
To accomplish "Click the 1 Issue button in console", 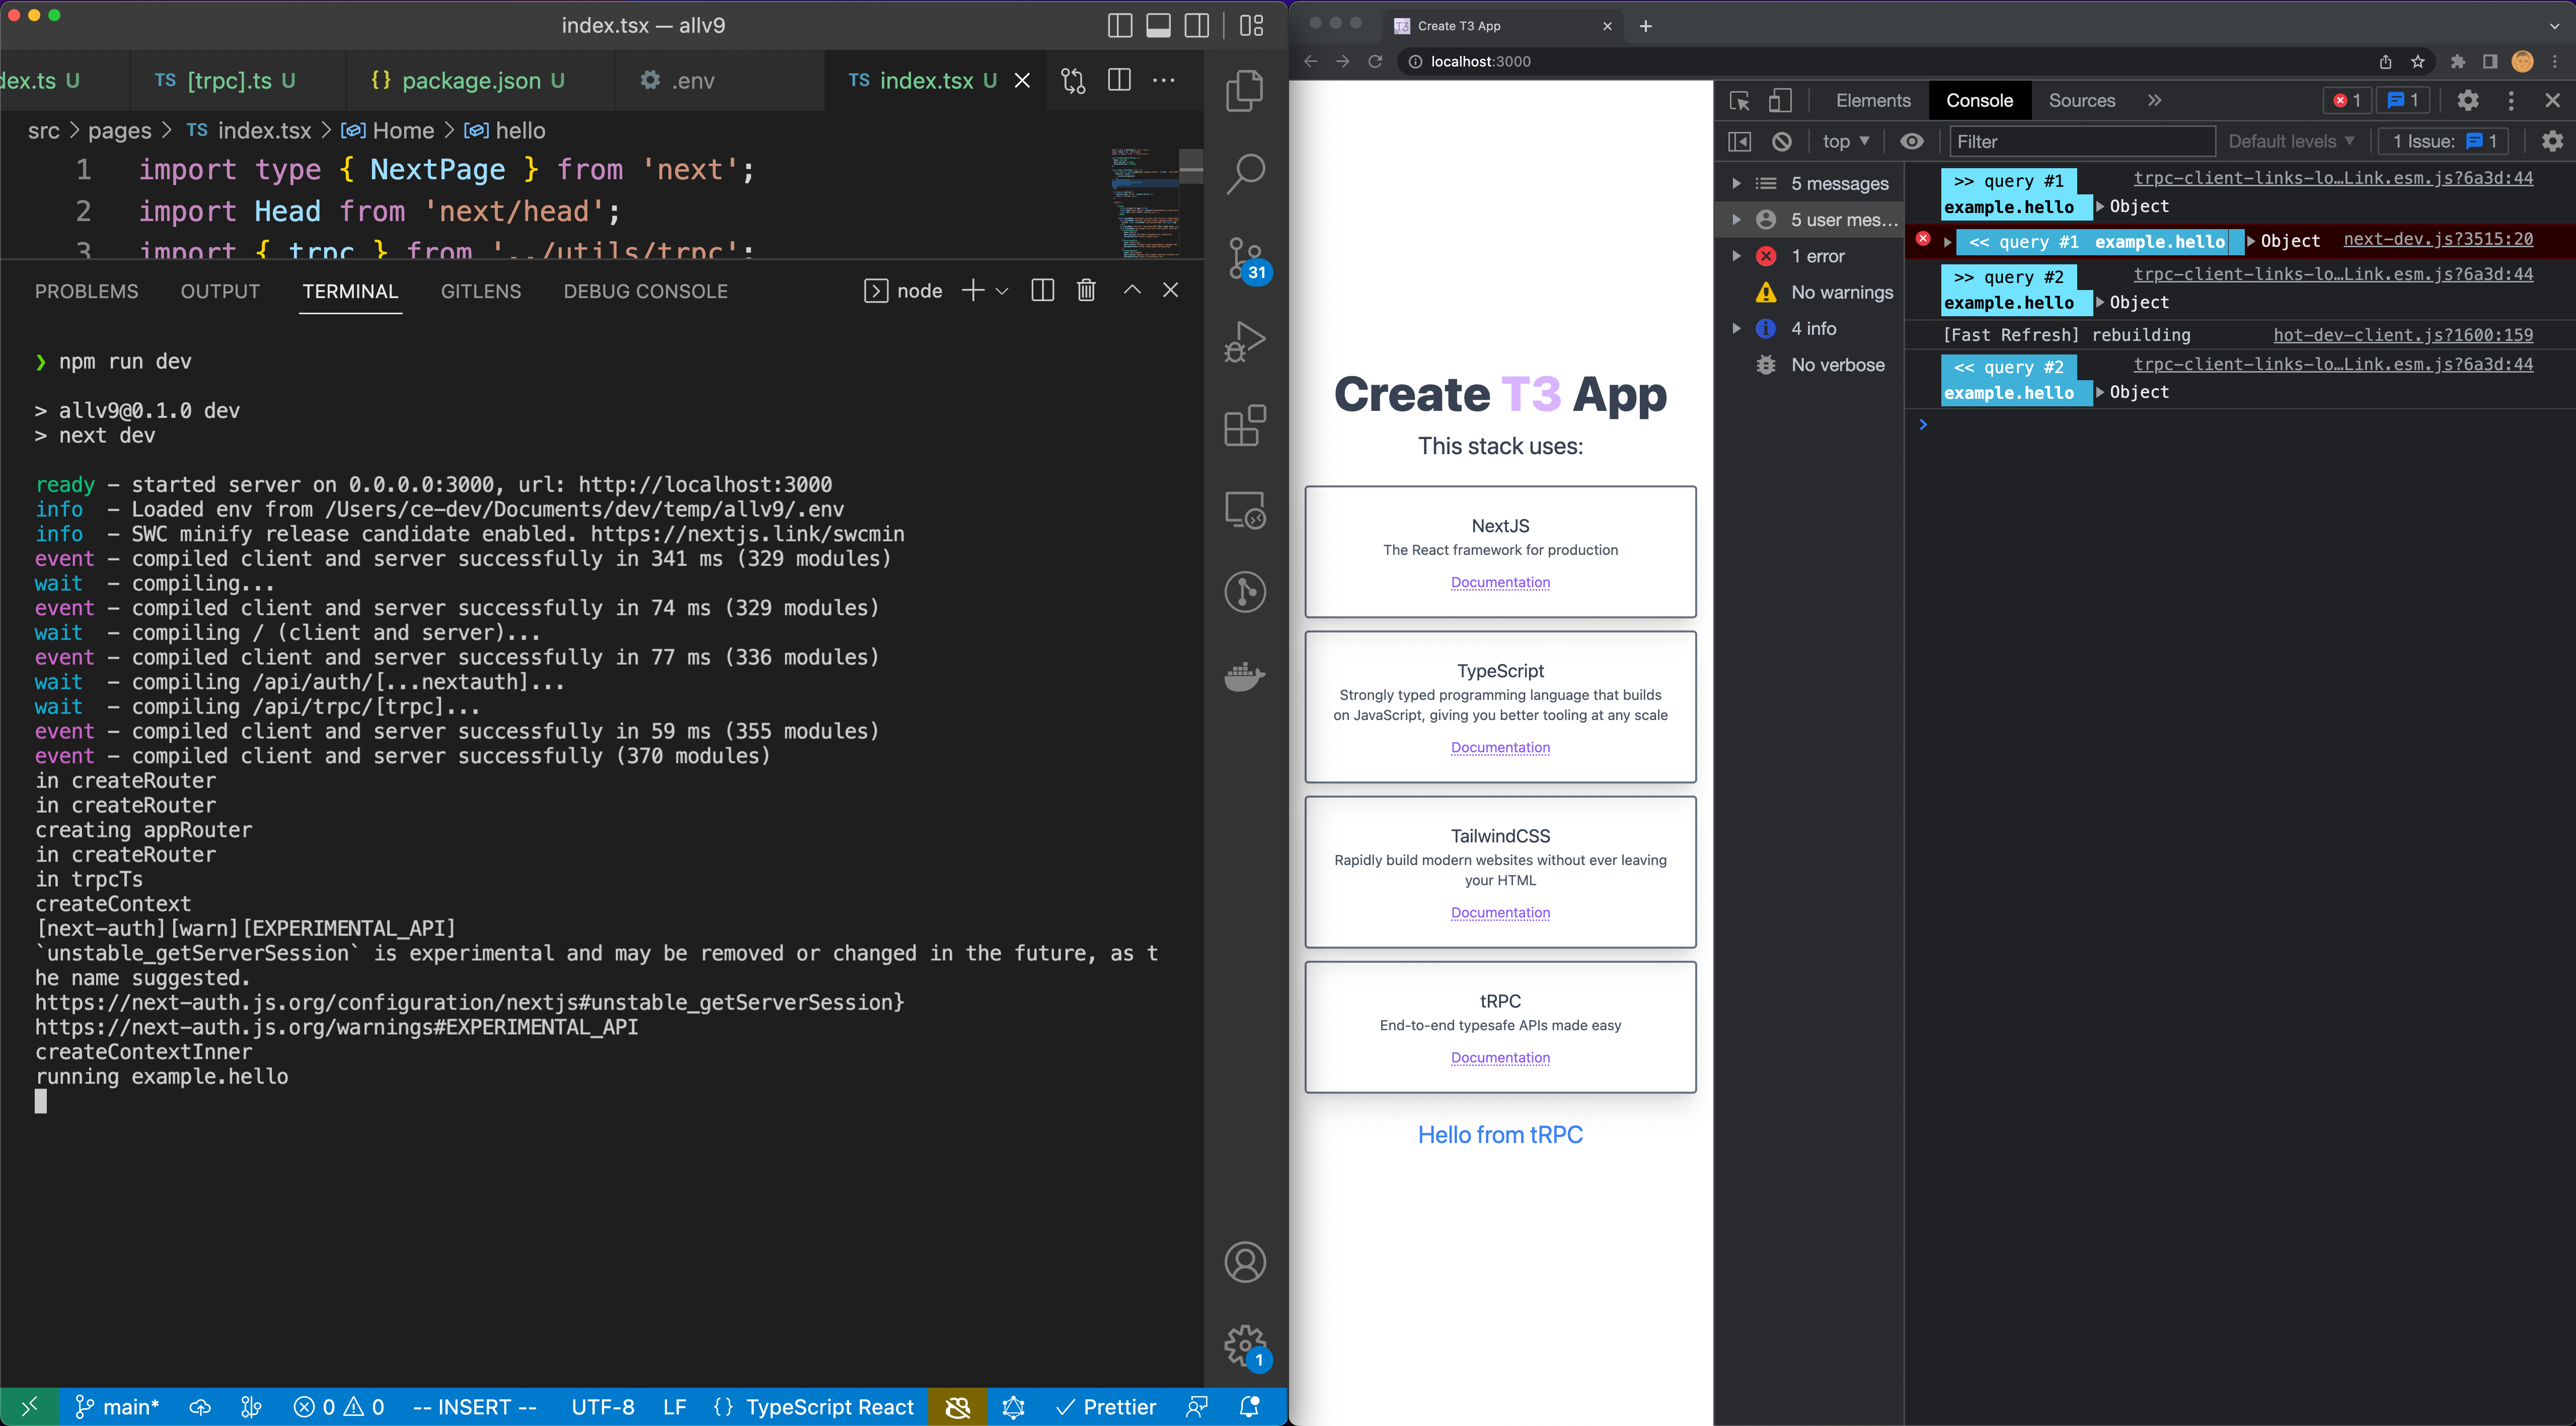I will 2444,142.
